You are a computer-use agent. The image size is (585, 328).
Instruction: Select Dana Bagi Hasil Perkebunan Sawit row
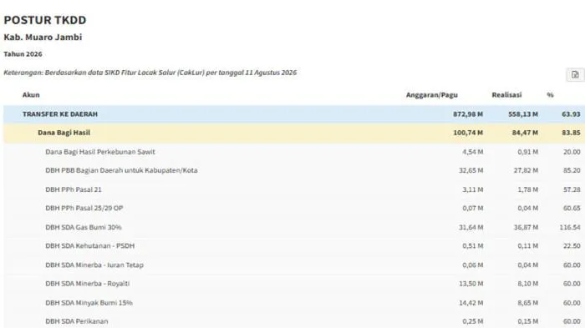point(294,152)
